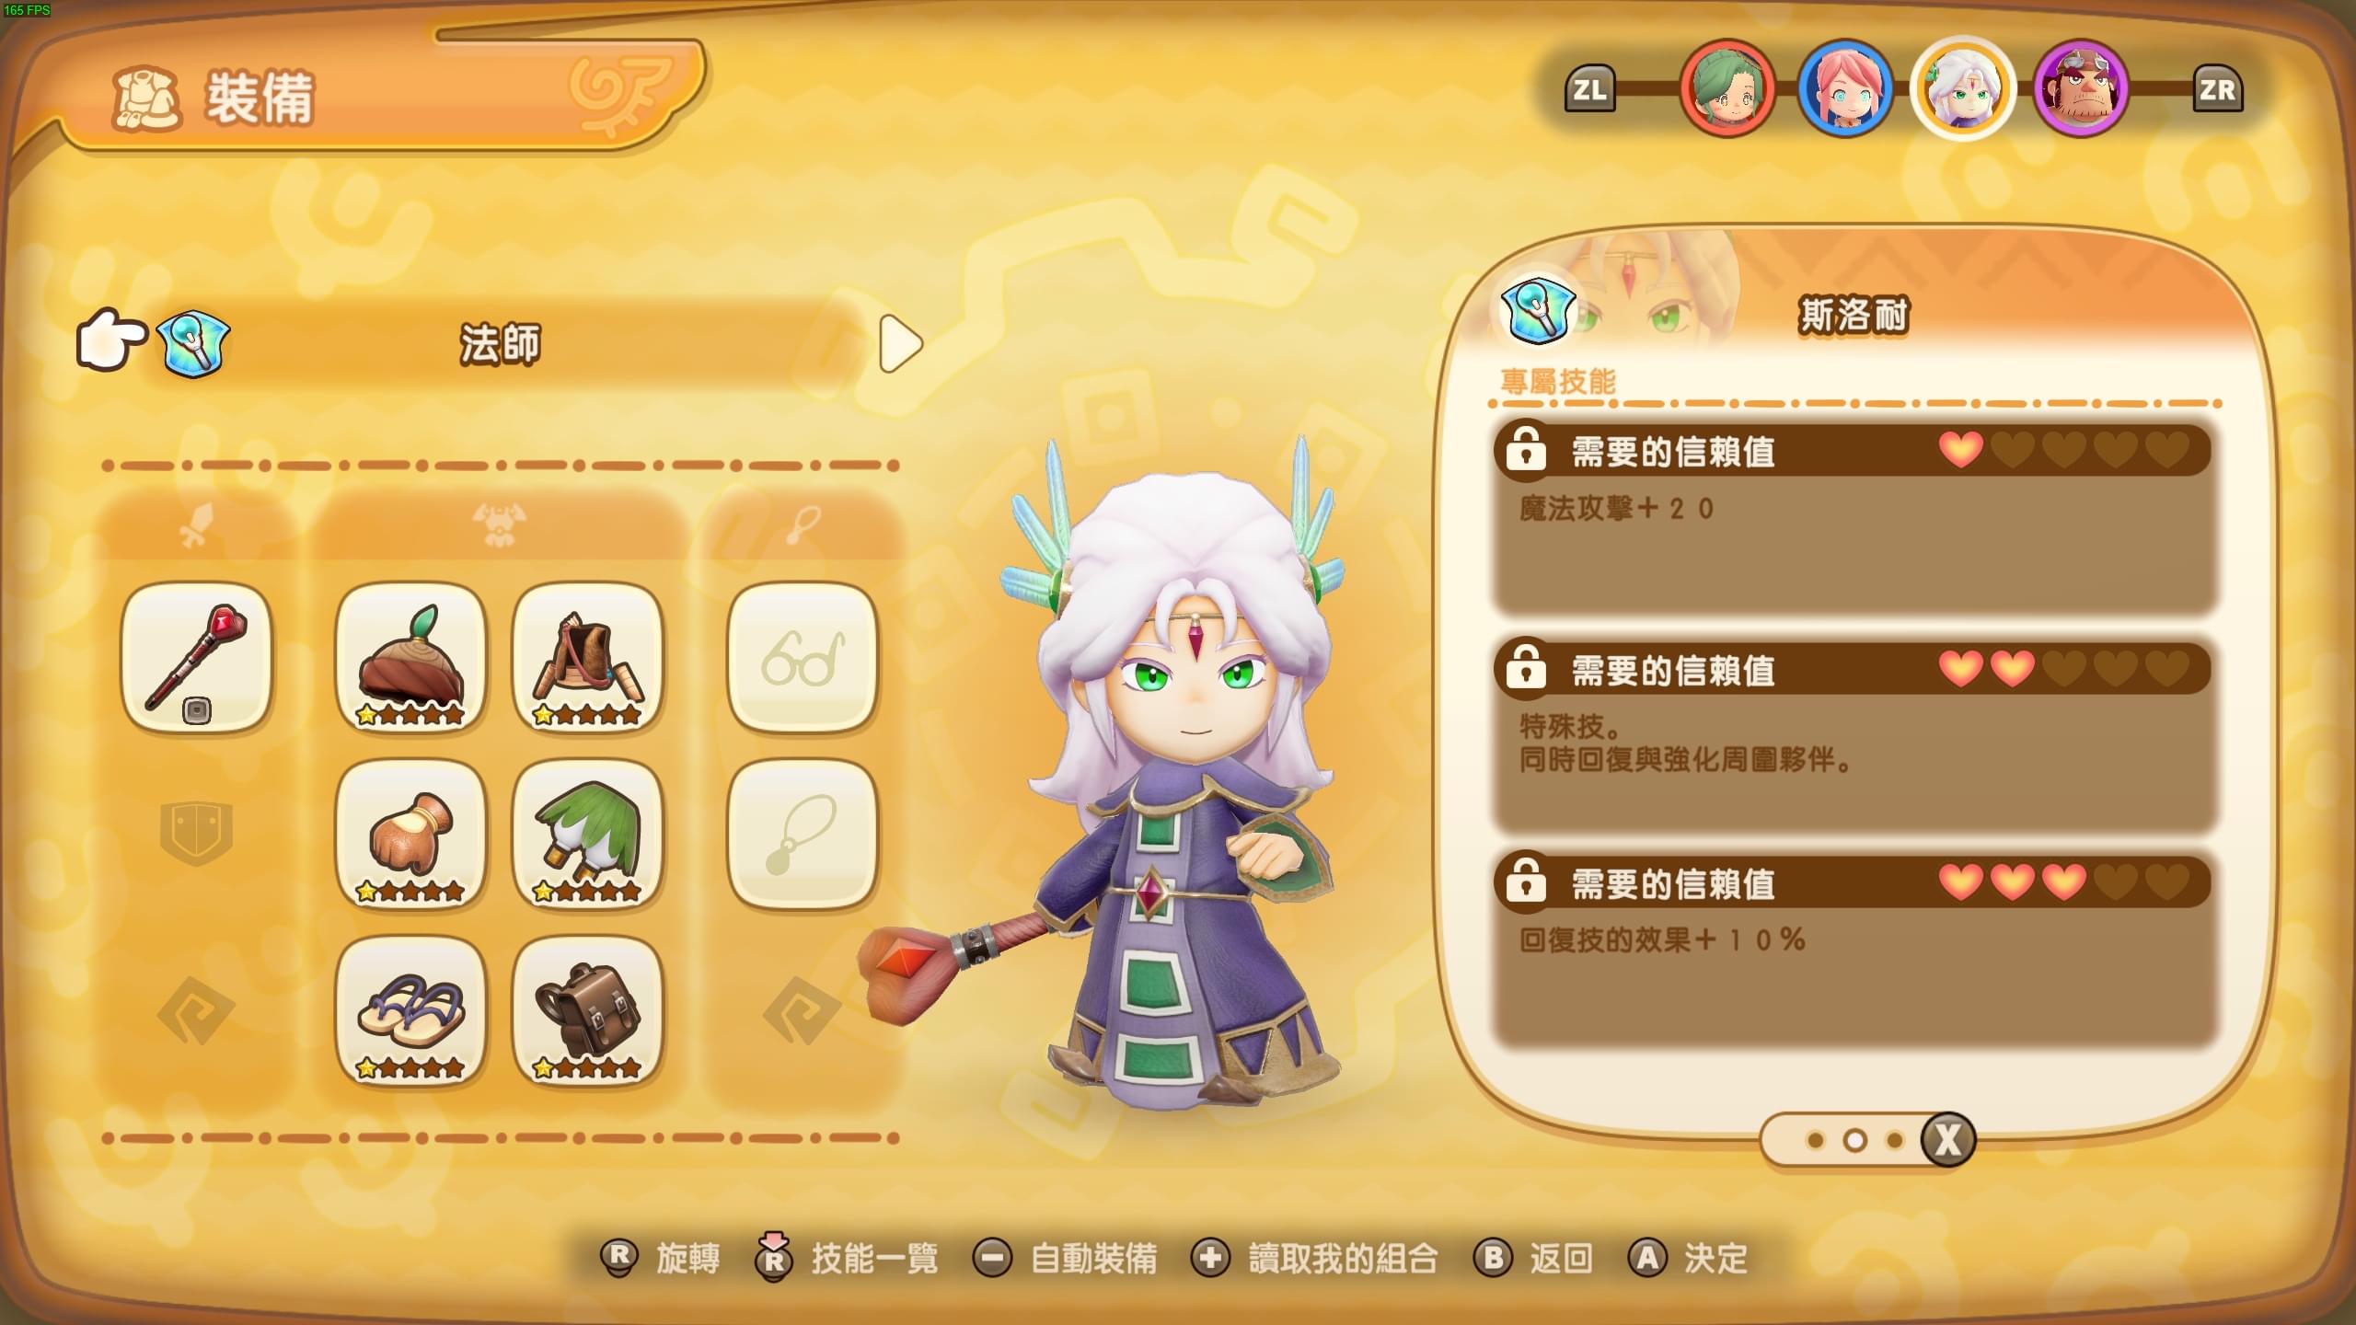Click right arrow next to 法師 job
The width and height of the screenshot is (2356, 1325).
coord(900,344)
